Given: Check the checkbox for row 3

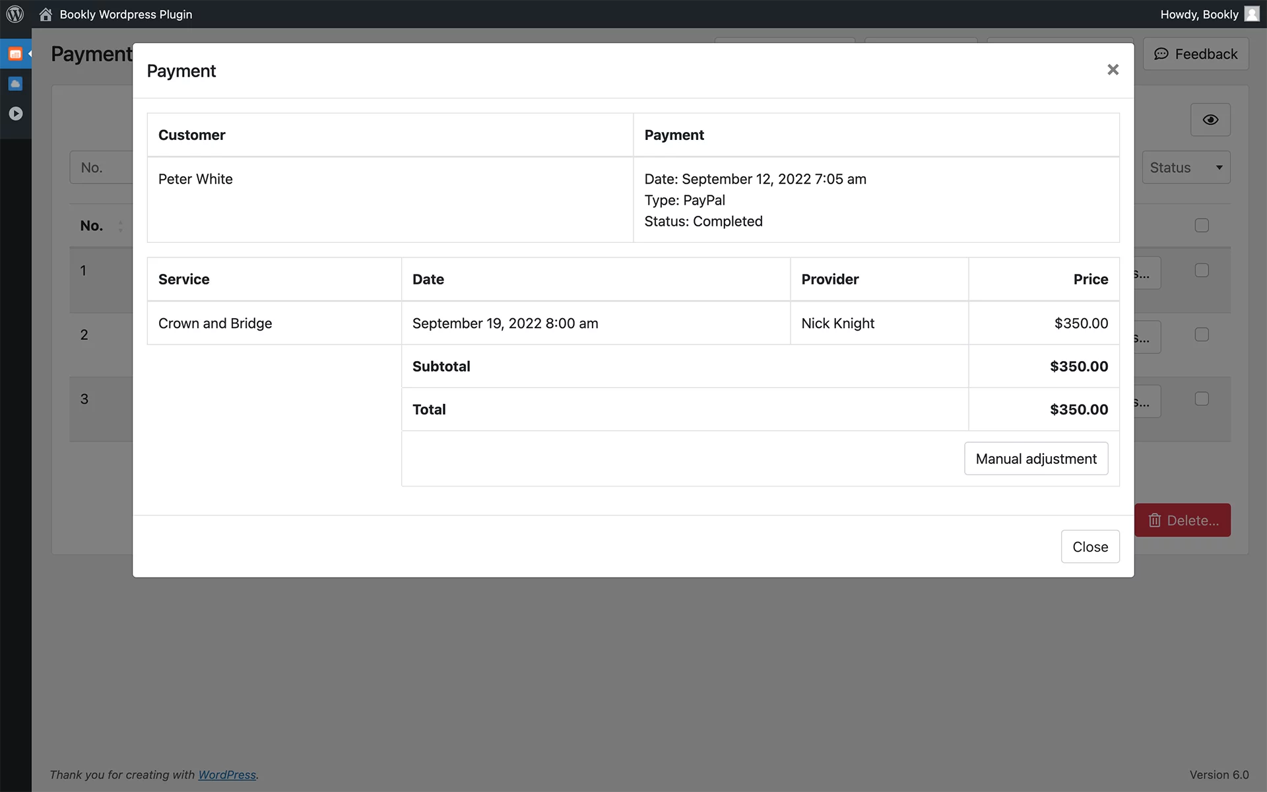Looking at the screenshot, I should click(x=1202, y=399).
